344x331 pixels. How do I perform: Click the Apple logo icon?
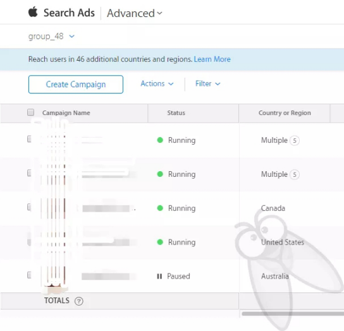33,12
